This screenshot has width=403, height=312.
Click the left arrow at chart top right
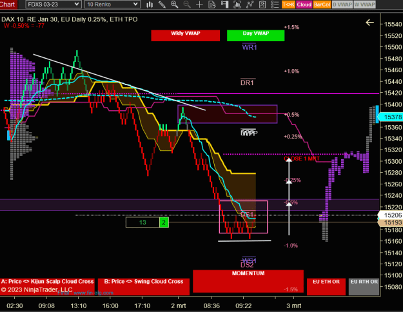click(369, 23)
